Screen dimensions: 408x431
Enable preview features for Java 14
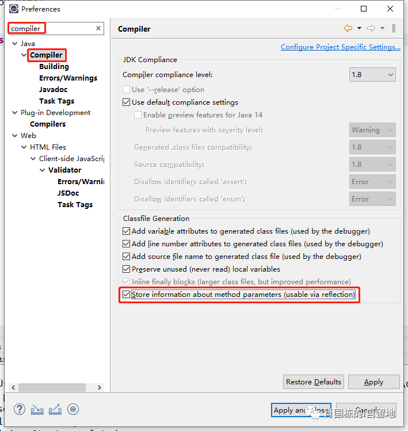coord(138,115)
